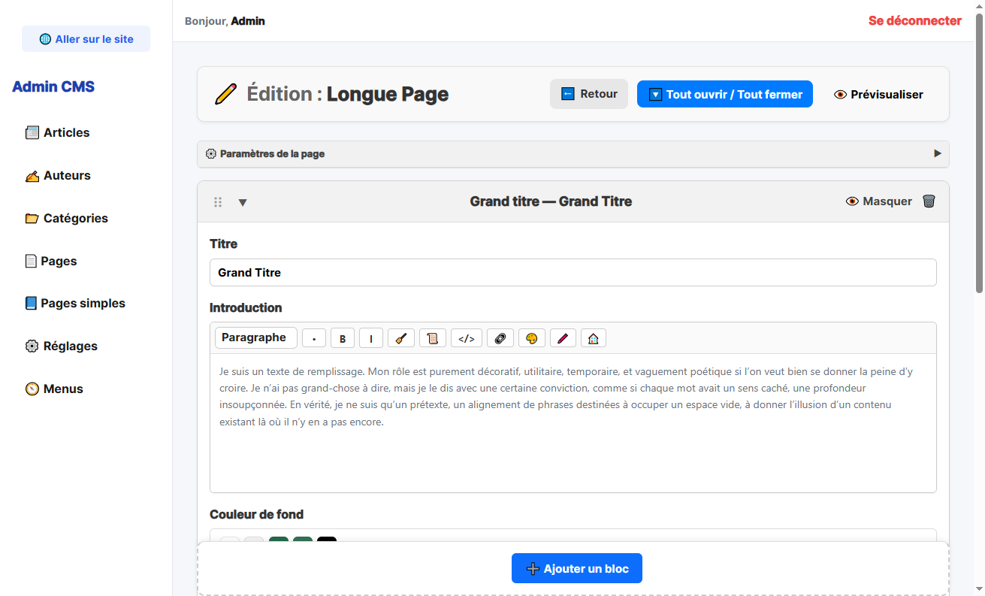This screenshot has width=985, height=596.
Task: Toggle all blocks with Tout ouvrir / Tout fermer
Action: pos(725,95)
